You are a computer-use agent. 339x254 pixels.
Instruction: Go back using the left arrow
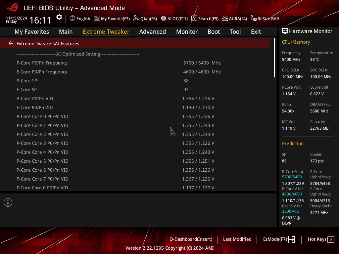tap(11, 43)
